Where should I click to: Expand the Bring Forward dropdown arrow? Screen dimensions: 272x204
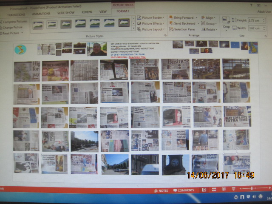pos(196,17)
